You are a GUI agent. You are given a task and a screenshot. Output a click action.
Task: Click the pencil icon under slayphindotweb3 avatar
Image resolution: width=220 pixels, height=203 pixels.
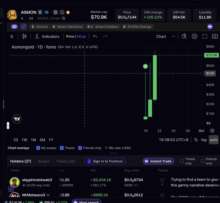click(x=11, y=189)
